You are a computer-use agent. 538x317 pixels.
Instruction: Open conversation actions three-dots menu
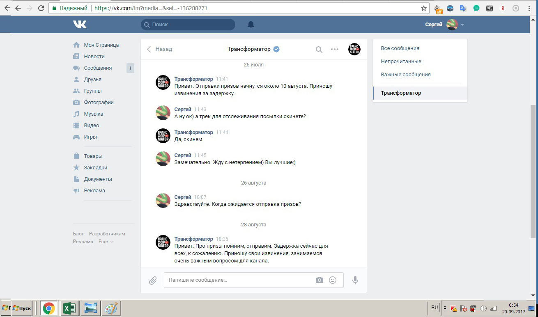click(x=335, y=49)
